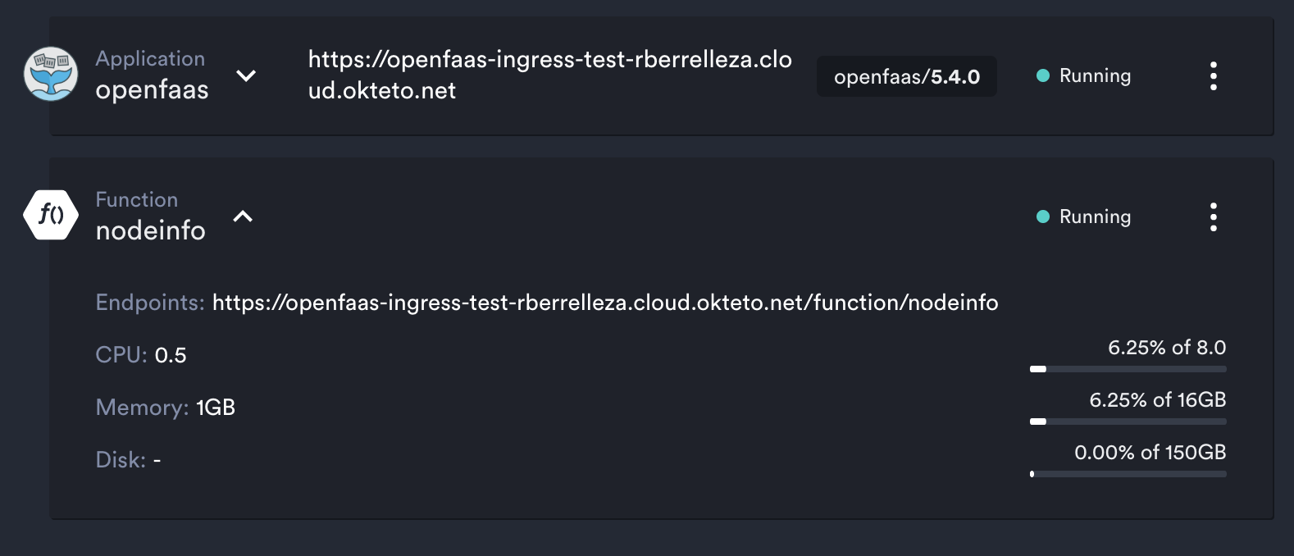Viewport: 1294px width, 556px height.
Task: Expand the openfaas application details
Action: point(246,75)
